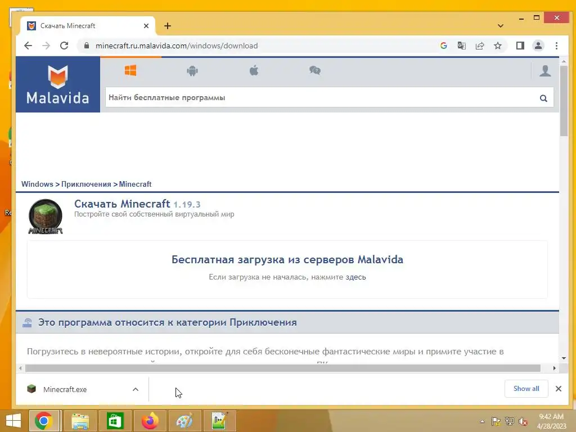576x432 pixels.
Task: Select the Apple platform tab
Action: click(254, 70)
